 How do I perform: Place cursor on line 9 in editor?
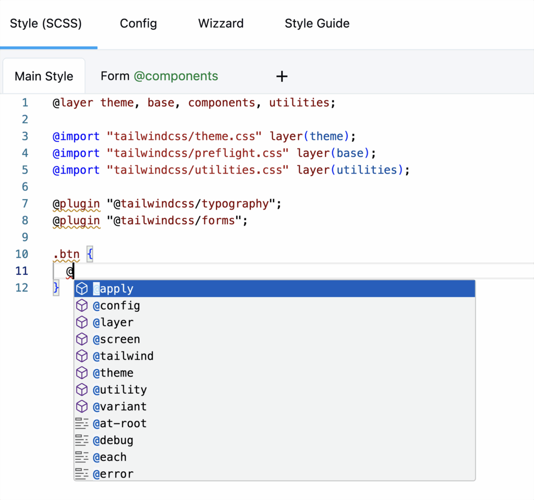click(x=209, y=237)
